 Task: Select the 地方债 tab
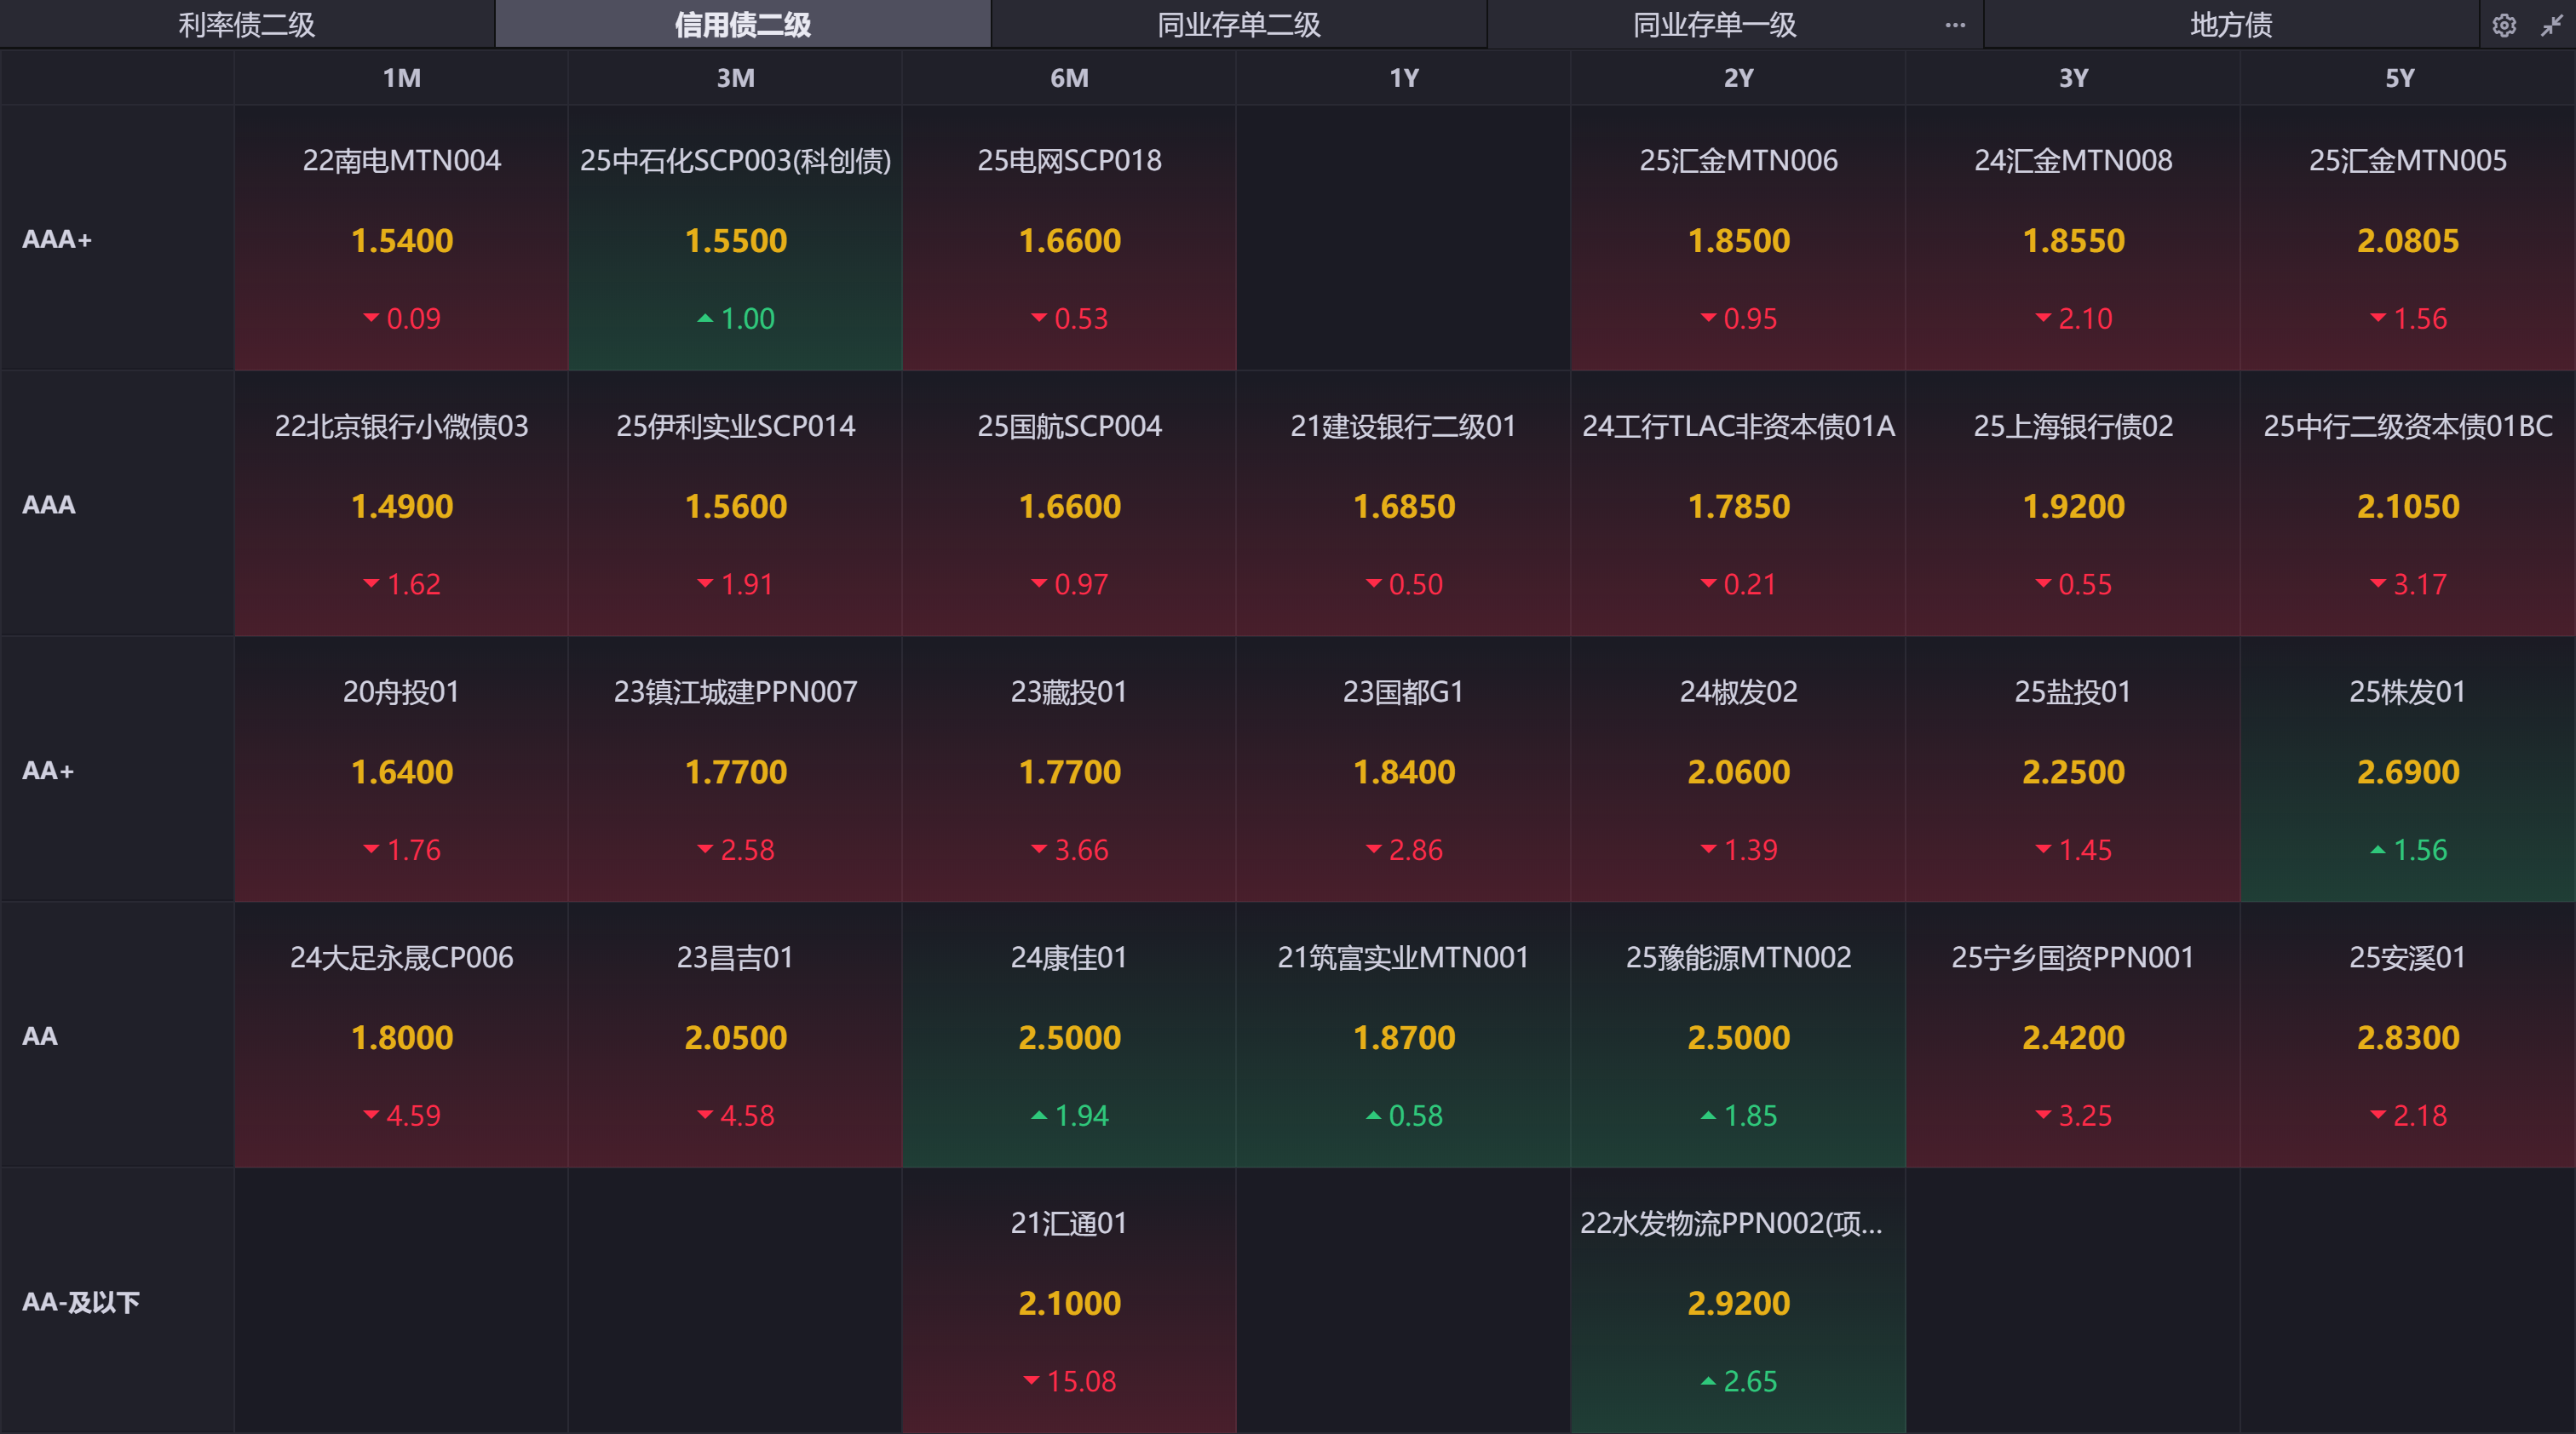pos(2230,25)
